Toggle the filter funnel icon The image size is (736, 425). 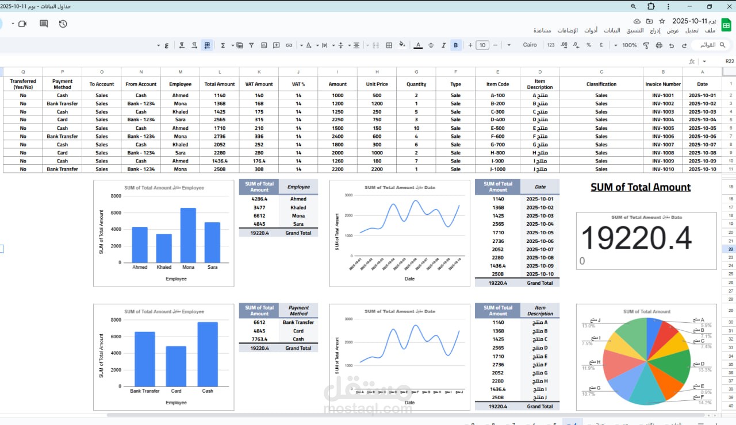point(251,45)
